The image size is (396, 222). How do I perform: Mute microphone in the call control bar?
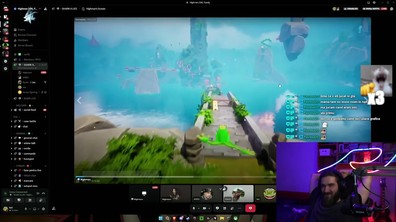[x=194, y=208]
